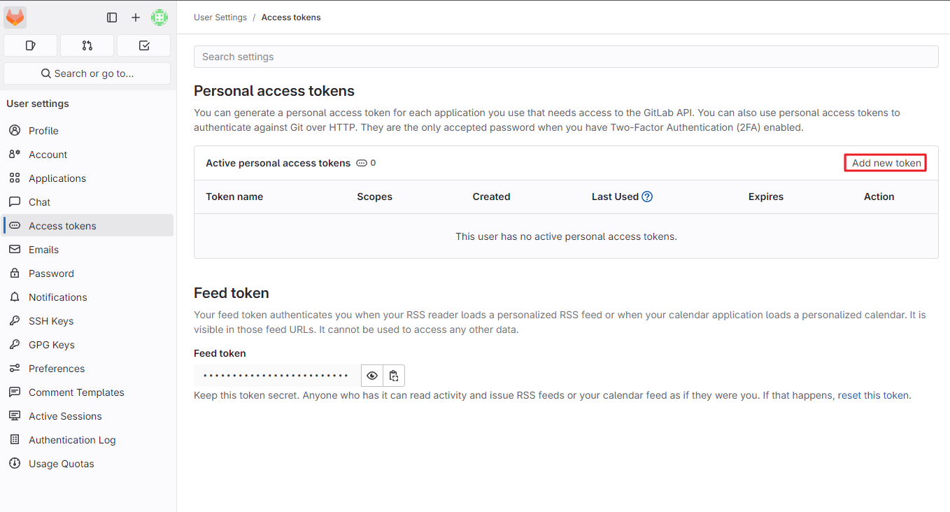Image resolution: width=950 pixels, height=512 pixels.
Task: Click the Password lock icon
Action: pyautogui.click(x=15, y=273)
